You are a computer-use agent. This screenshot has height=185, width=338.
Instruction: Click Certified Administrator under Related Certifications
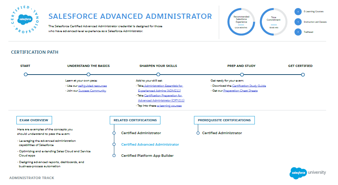pos(141,133)
